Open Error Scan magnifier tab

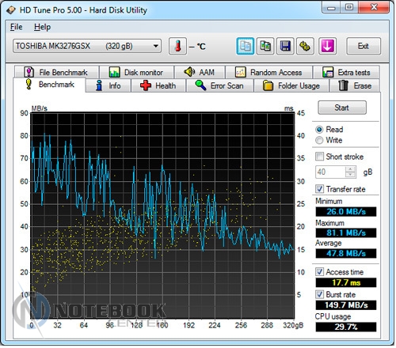click(219, 85)
